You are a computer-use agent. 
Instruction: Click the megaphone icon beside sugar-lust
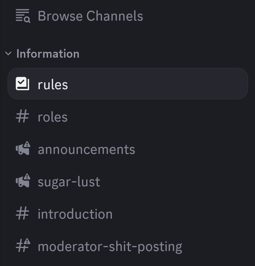click(x=22, y=182)
